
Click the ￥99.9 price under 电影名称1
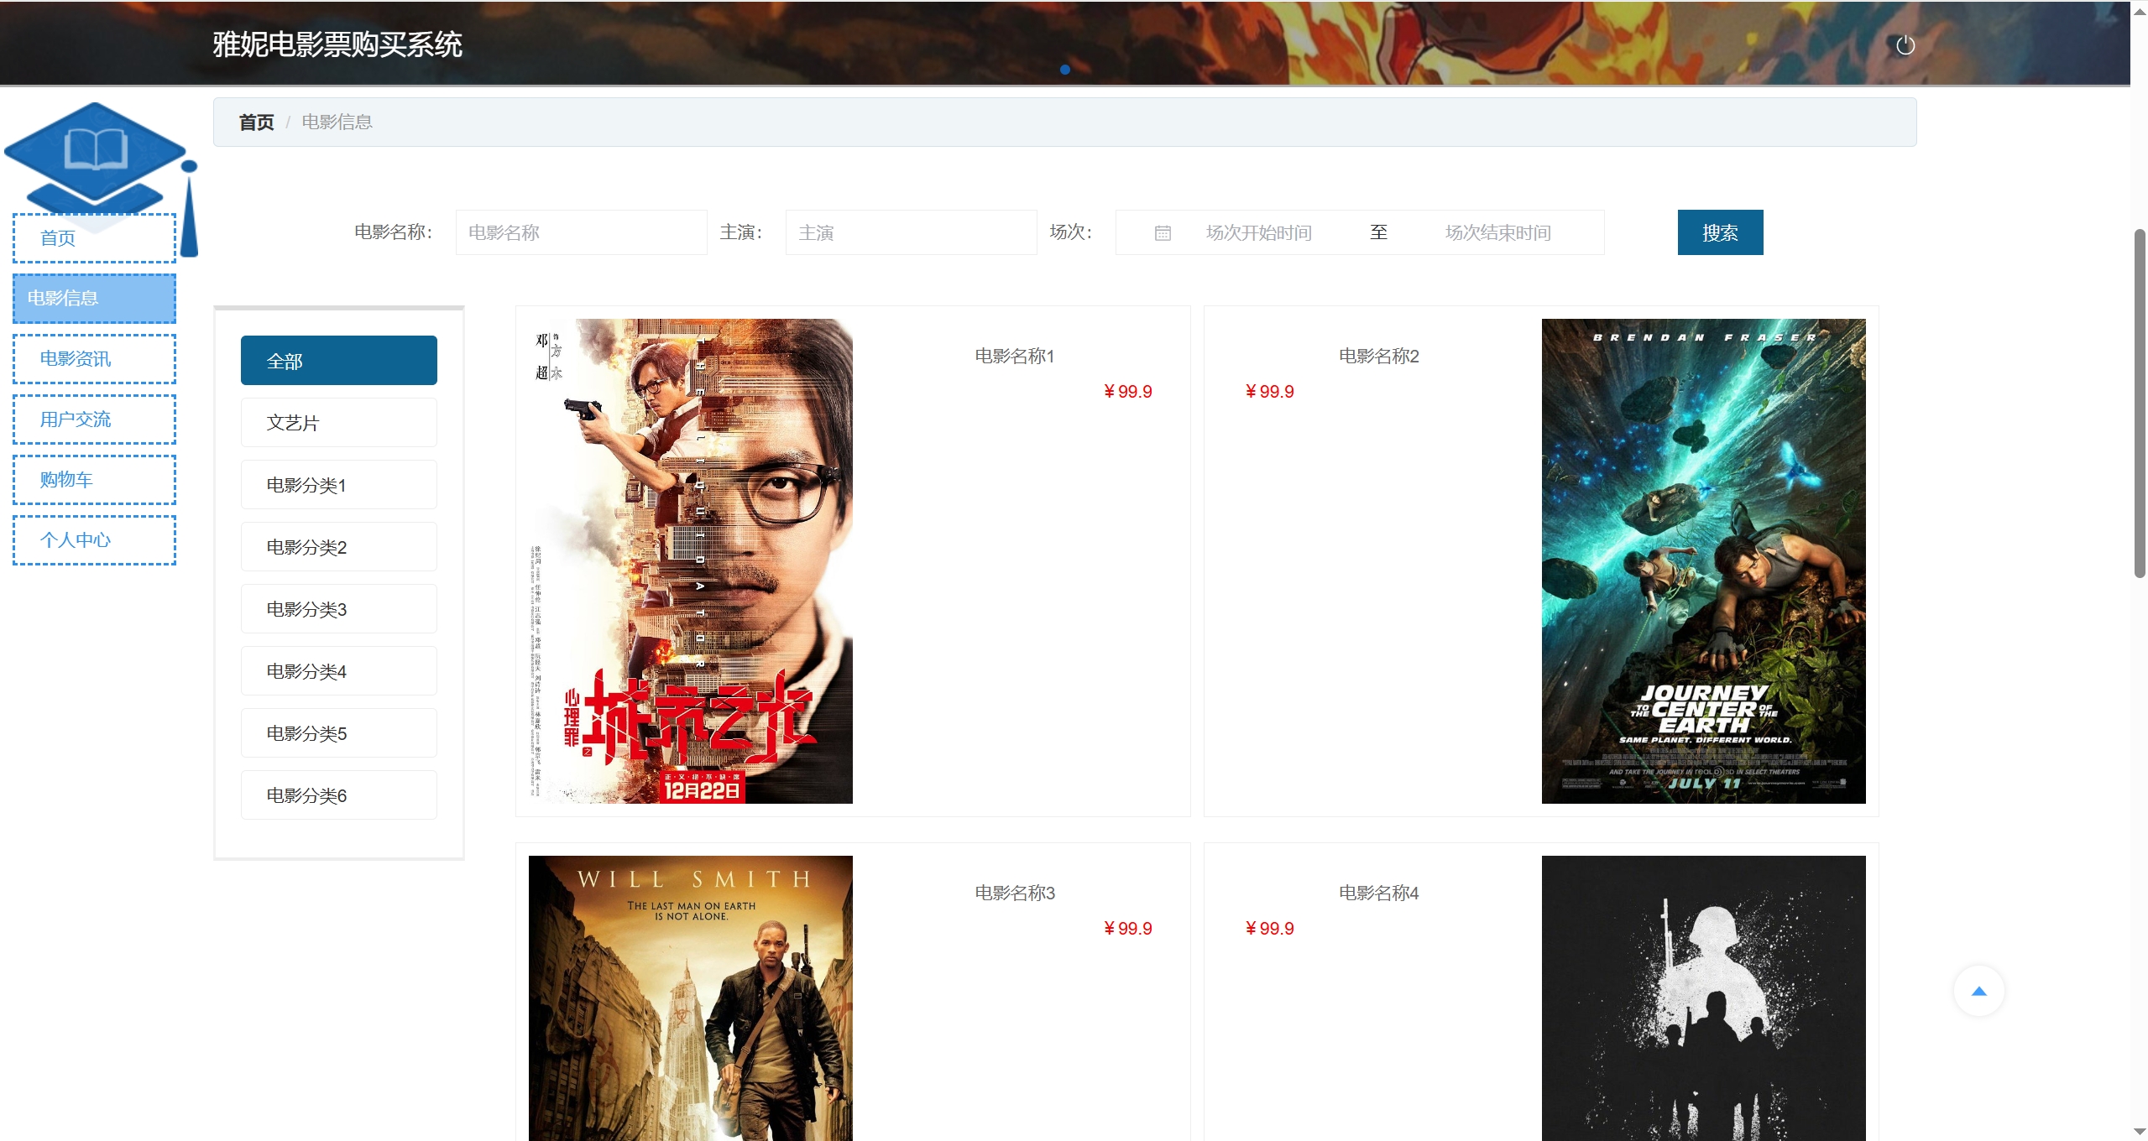coord(1127,392)
